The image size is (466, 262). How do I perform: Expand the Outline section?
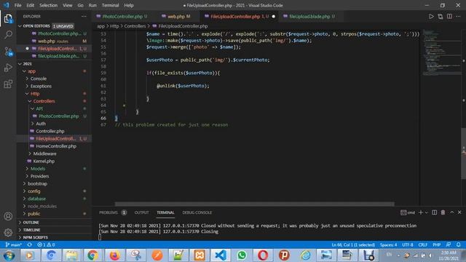click(55, 222)
